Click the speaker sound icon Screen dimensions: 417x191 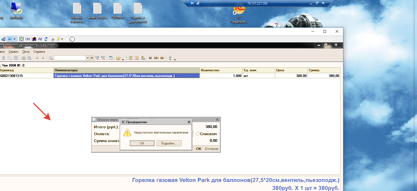(x=3, y=39)
